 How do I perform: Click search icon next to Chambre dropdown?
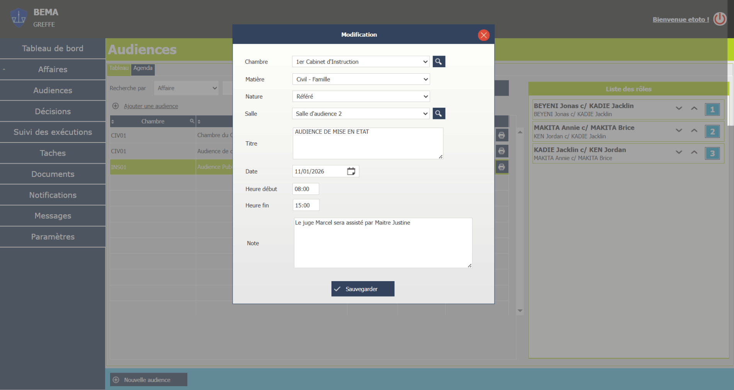click(438, 62)
